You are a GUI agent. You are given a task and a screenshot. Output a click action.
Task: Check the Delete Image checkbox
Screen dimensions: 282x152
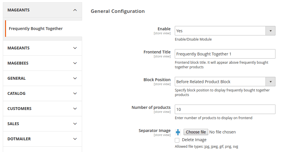177,140
